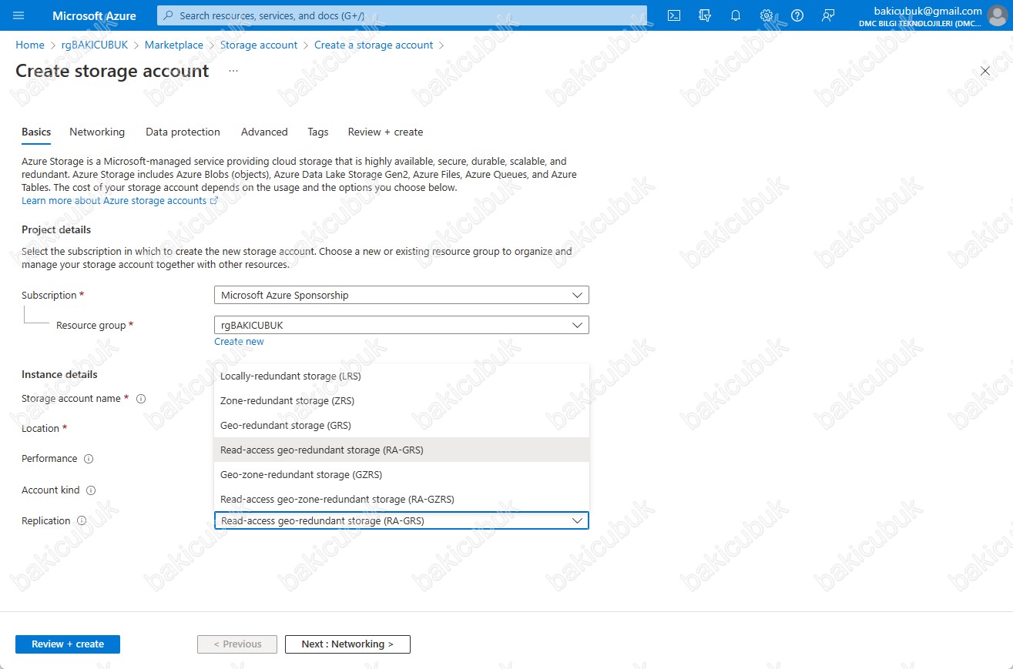Open the Azure portal hamburger menu

(x=19, y=15)
